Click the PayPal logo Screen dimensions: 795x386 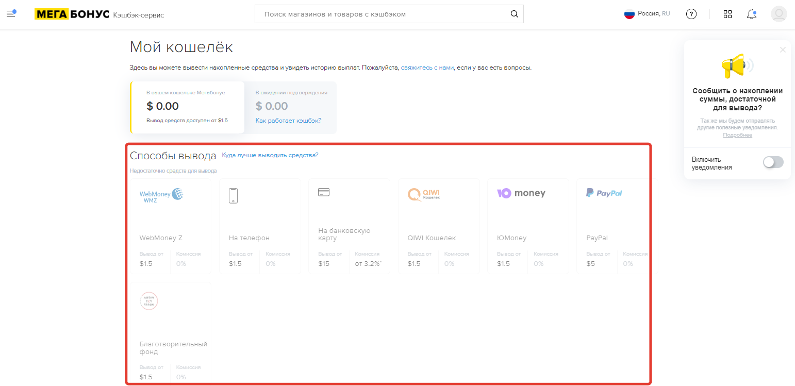click(x=604, y=193)
